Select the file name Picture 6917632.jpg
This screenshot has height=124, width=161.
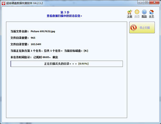pos(43,31)
